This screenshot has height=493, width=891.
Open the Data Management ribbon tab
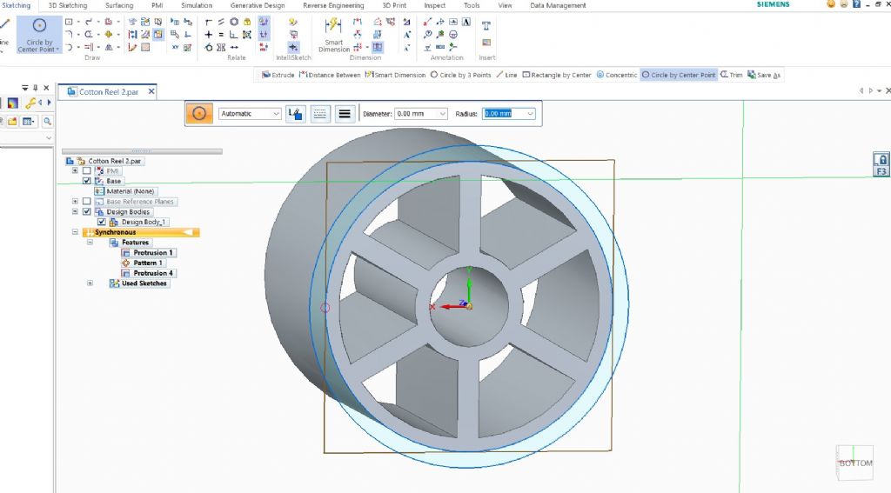558,5
